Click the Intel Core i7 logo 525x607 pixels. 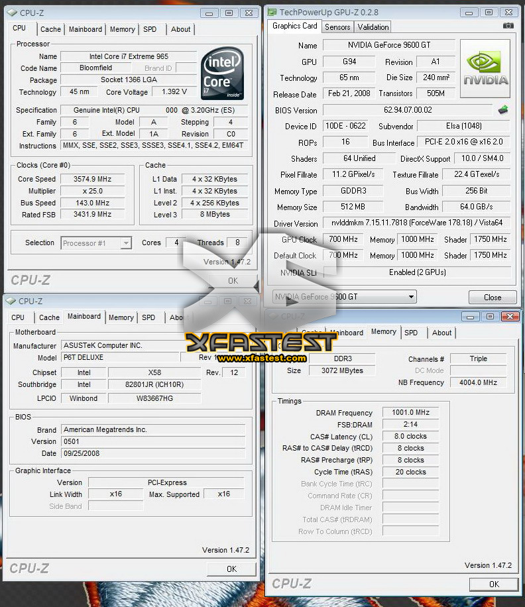tap(222, 73)
